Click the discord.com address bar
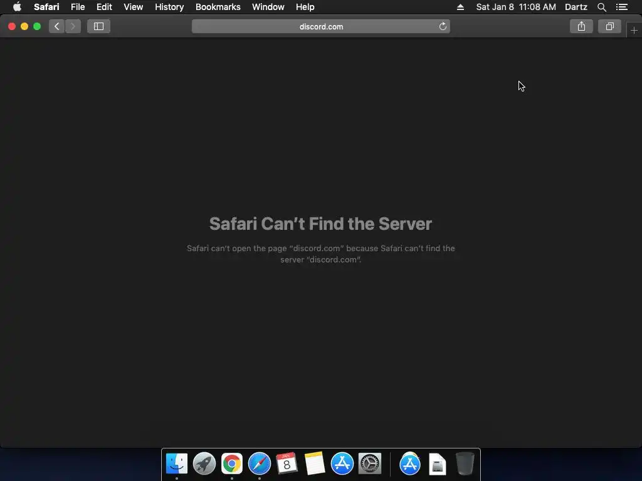 tap(321, 26)
